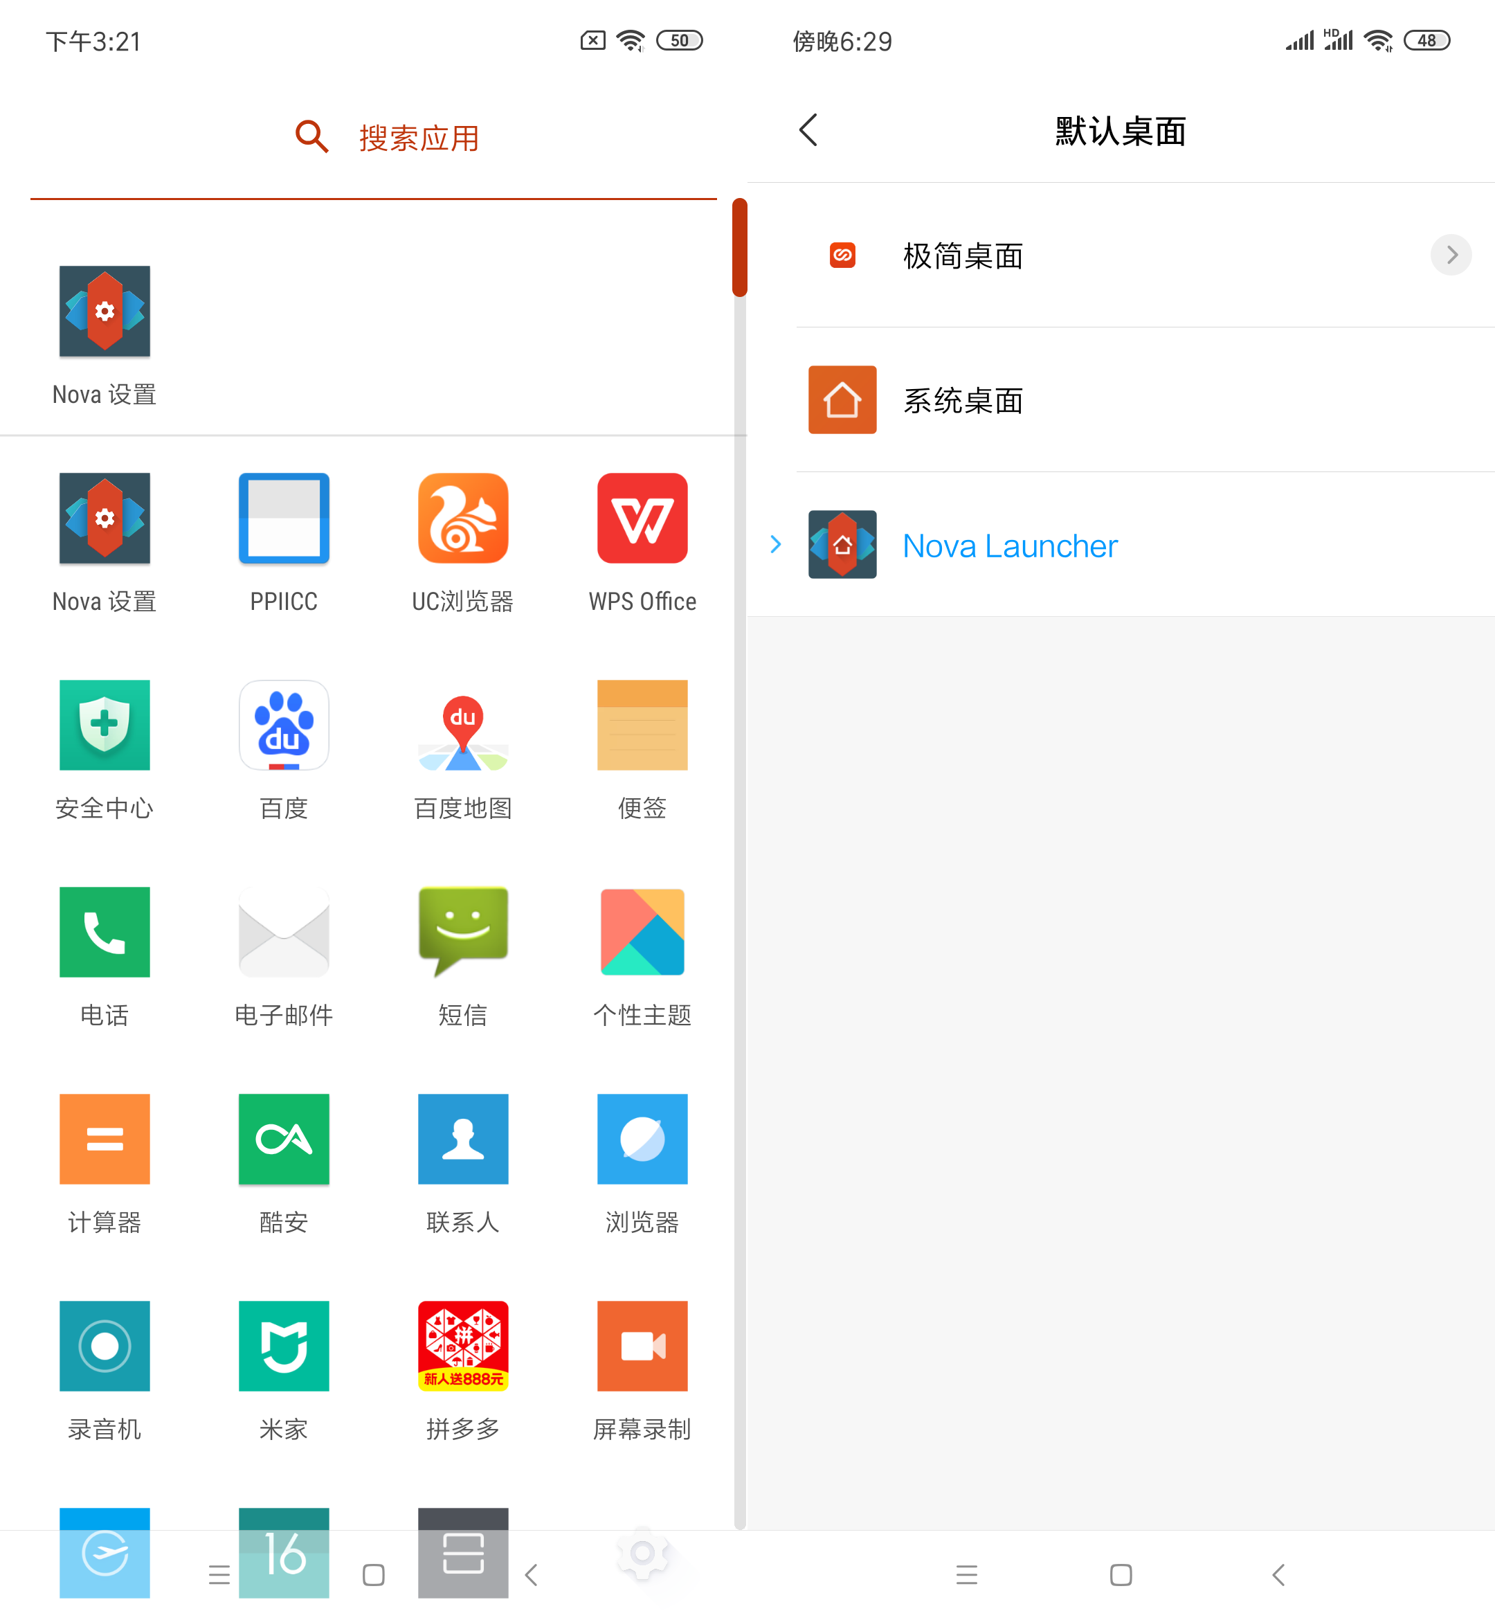Focus the 搜索应用 search field
The height and width of the screenshot is (1620, 1495).
374,138
